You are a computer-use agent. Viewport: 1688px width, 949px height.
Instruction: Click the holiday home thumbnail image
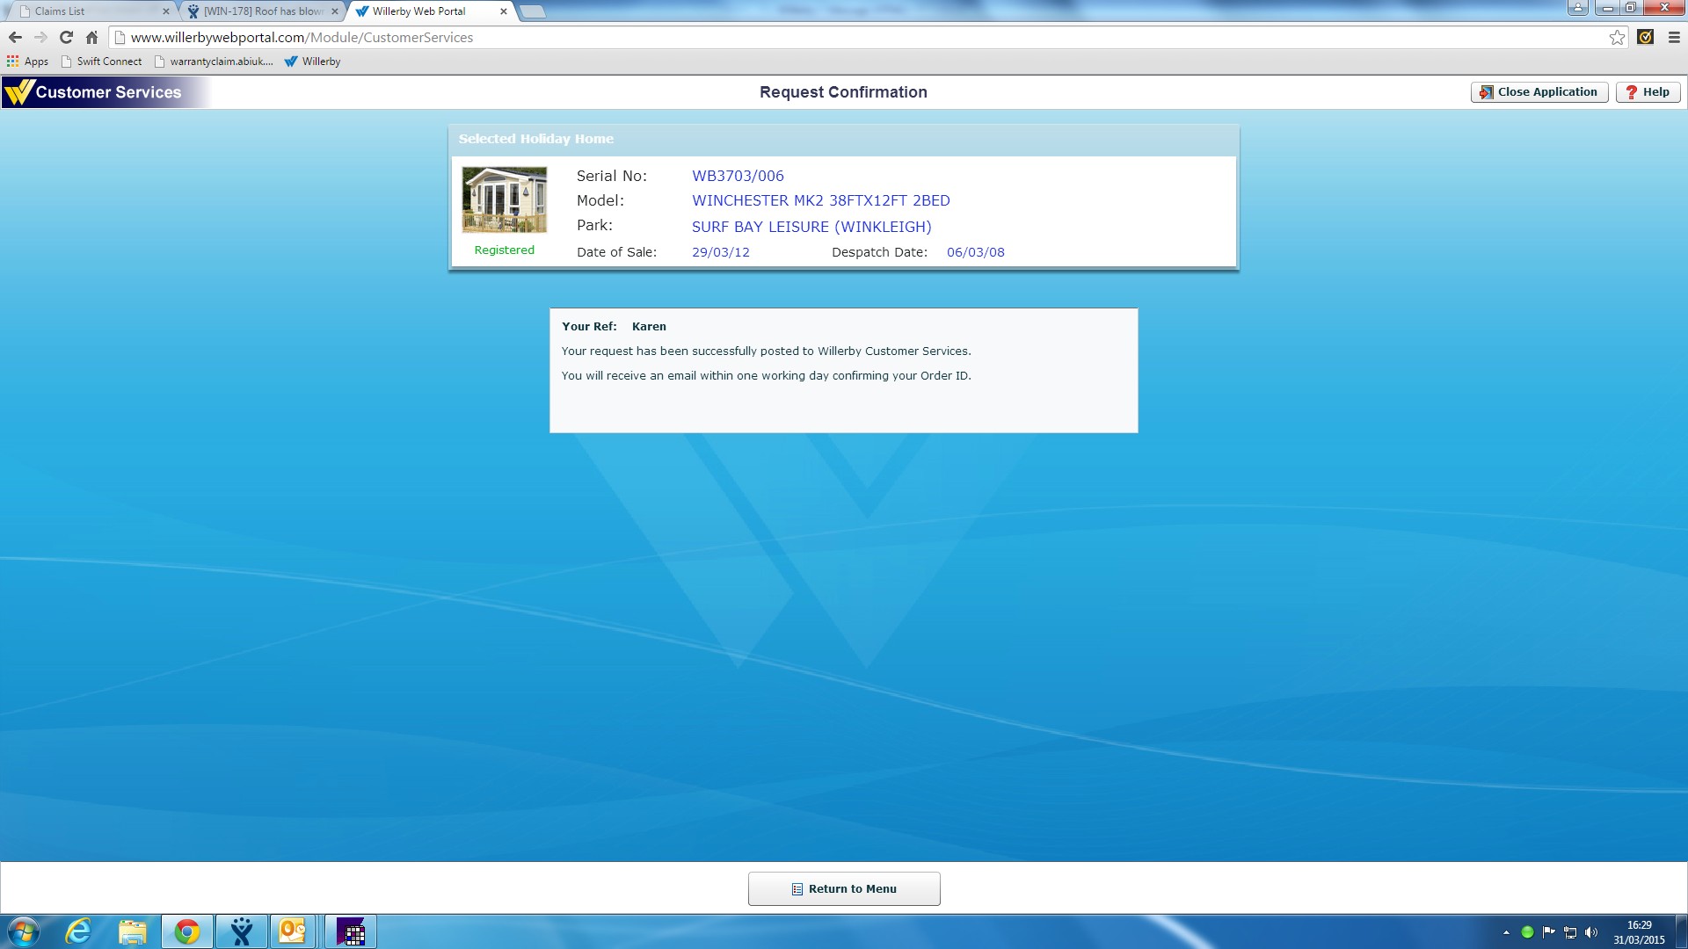point(504,200)
